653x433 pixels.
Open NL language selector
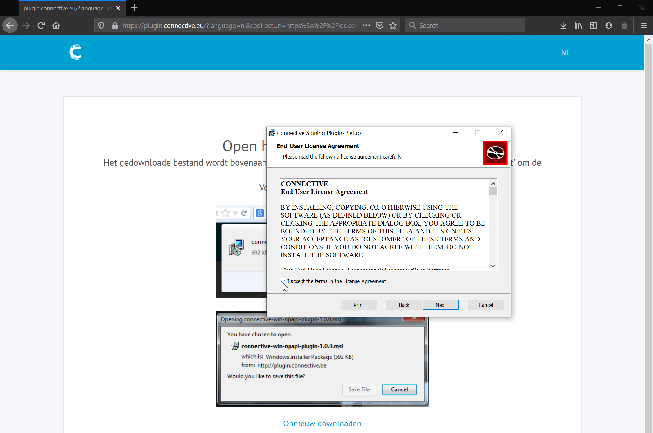(x=565, y=53)
